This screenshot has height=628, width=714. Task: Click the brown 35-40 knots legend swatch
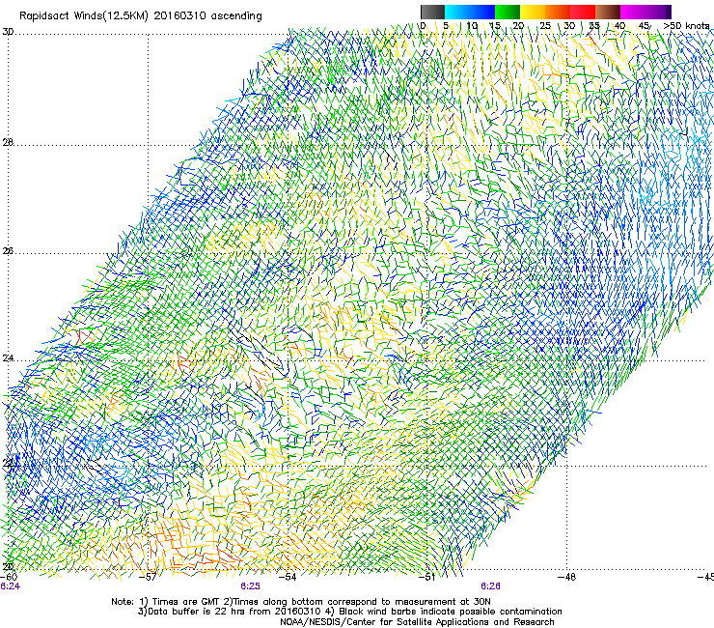[x=608, y=12]
